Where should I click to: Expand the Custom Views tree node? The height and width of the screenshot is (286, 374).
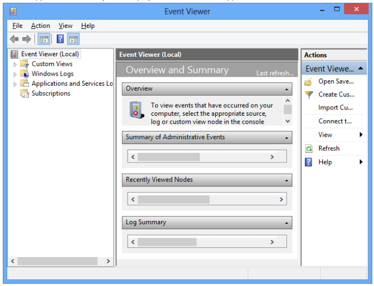click(x=15, y=65)
